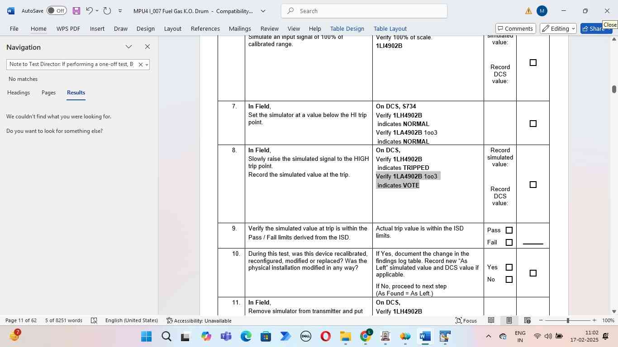Switch to the Design tab
The image size is (618, 347).
(x=146, y=28)
